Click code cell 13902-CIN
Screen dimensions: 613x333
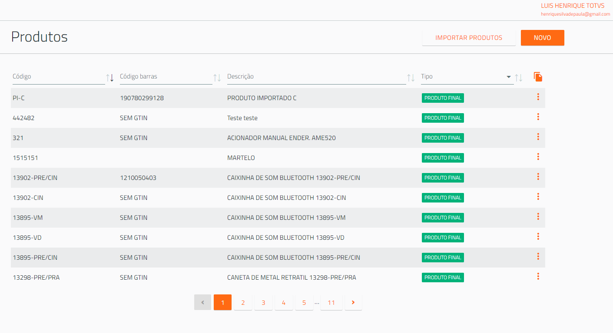(x=28, y=198)
